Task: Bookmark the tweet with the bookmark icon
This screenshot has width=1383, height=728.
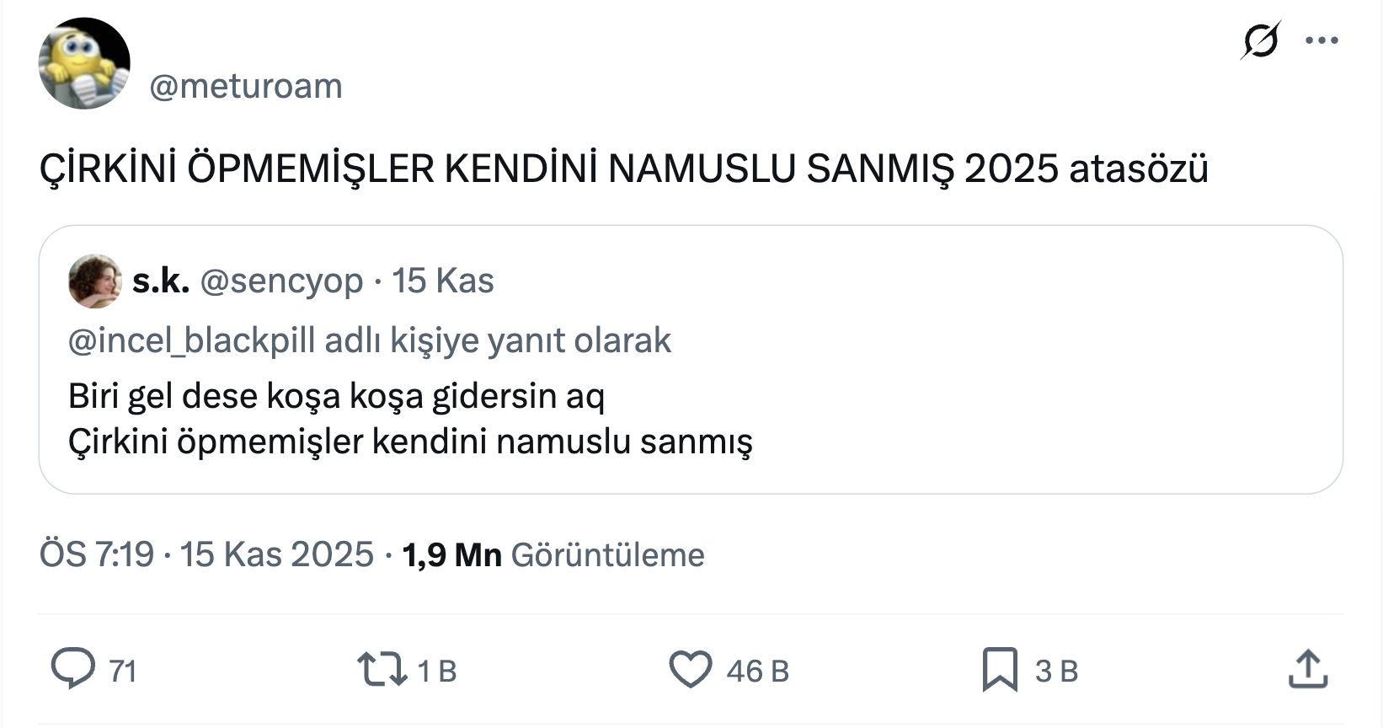Action: point(1000,670)
